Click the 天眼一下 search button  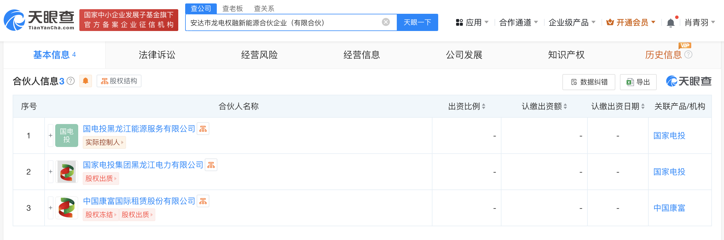tap(417, 22)
